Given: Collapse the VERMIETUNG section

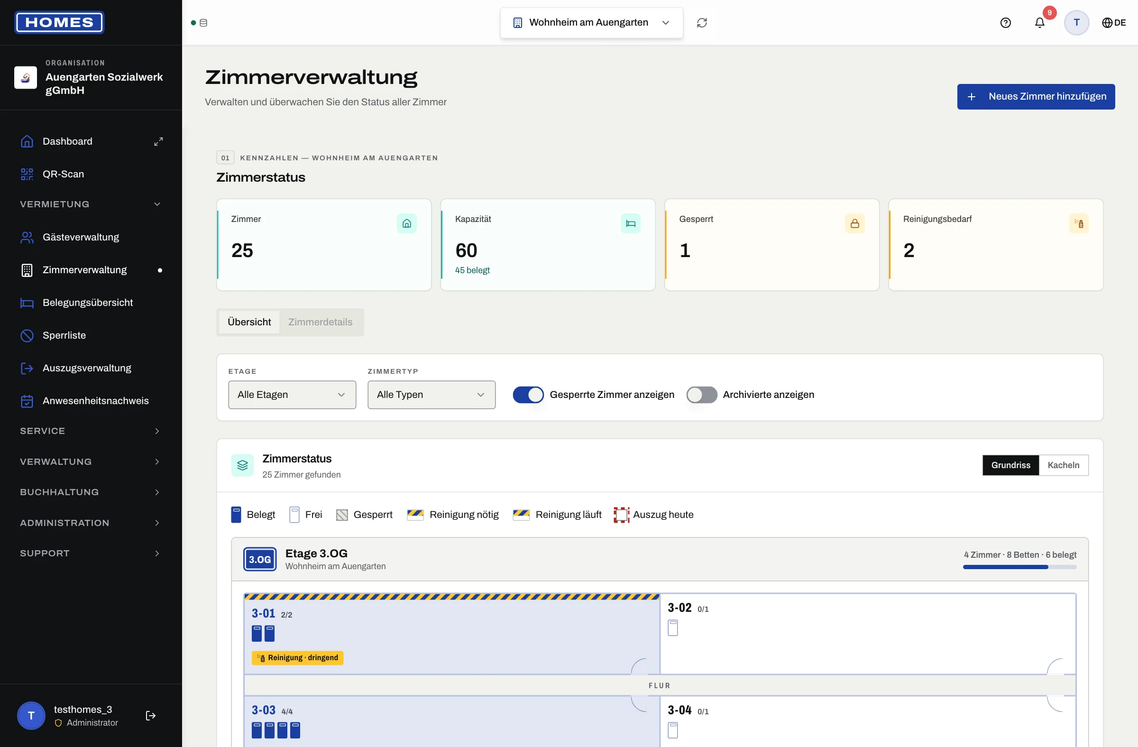Looking at the screenshot, I should 91,204.
